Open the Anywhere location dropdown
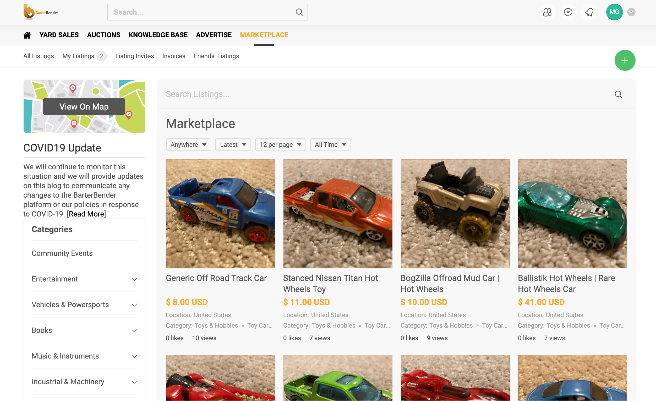Screen dimensions: 656x401 click(x=188, y=145)
